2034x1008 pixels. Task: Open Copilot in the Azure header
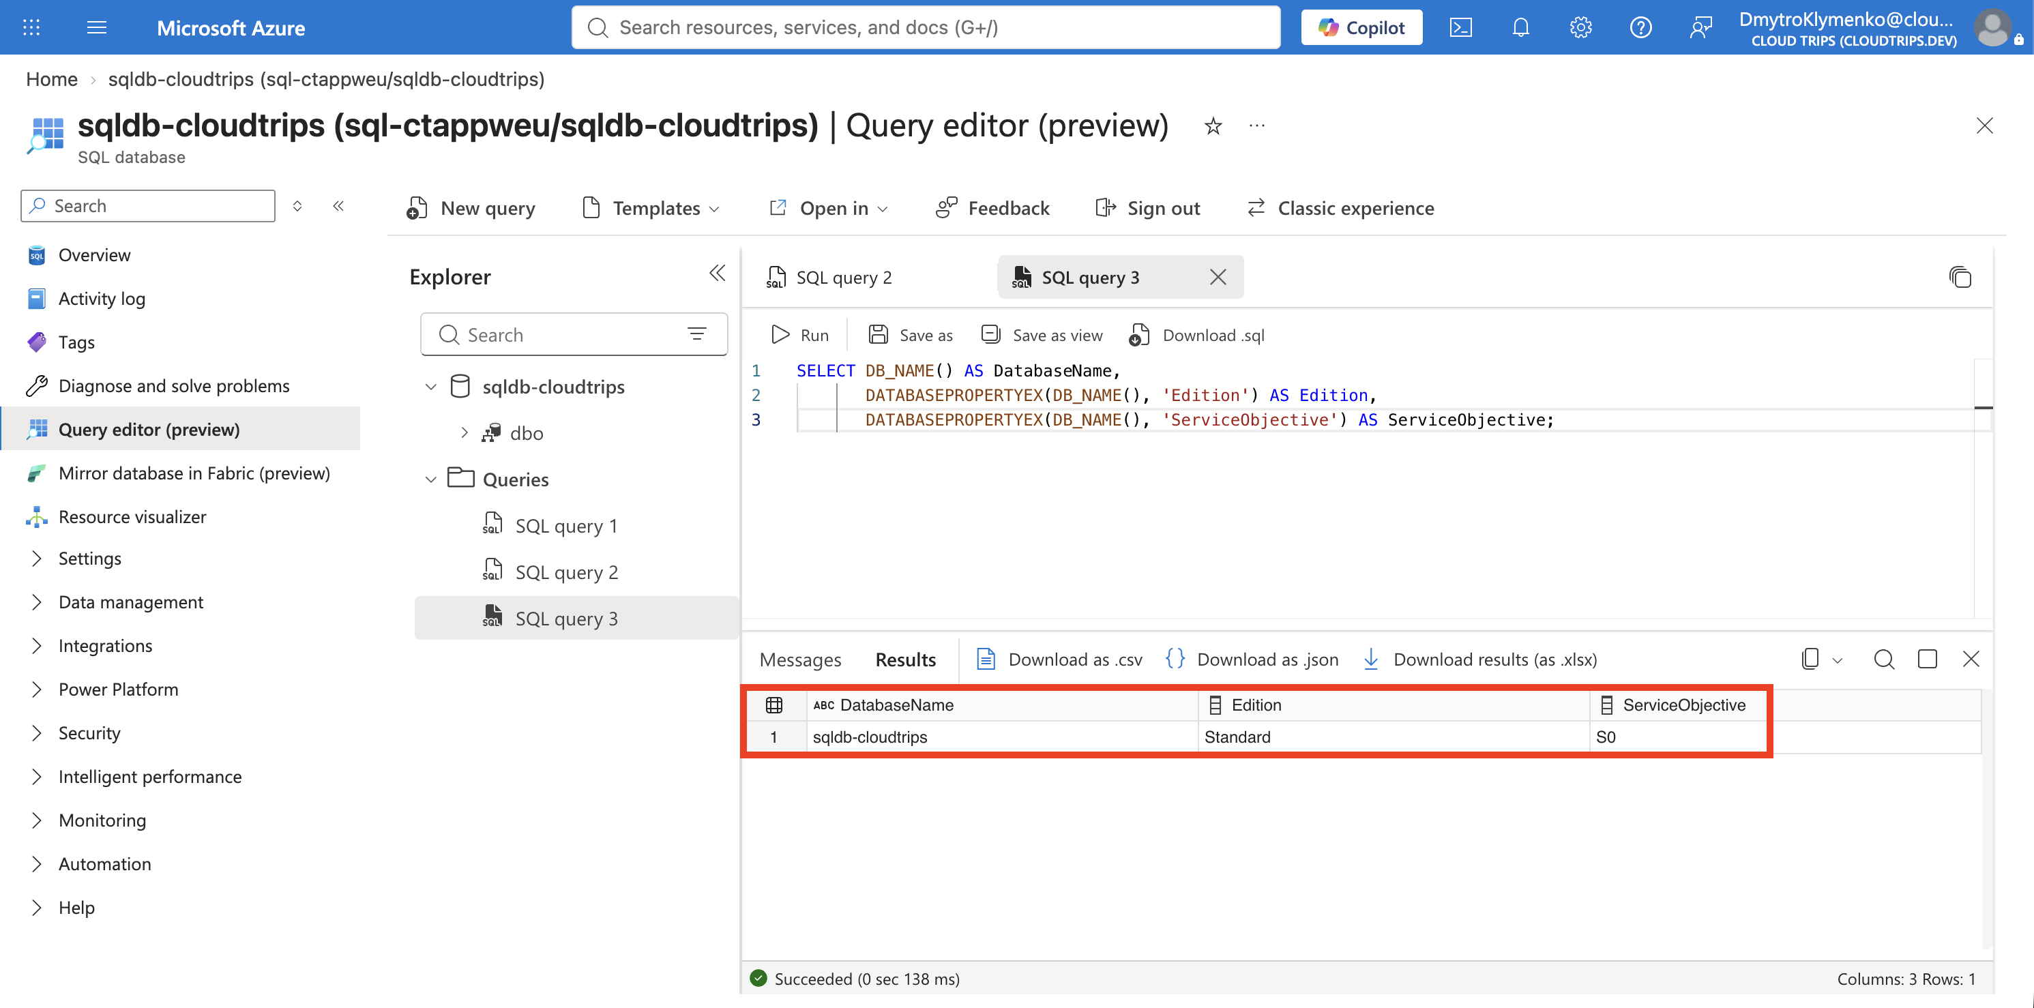click(1361, 28)
